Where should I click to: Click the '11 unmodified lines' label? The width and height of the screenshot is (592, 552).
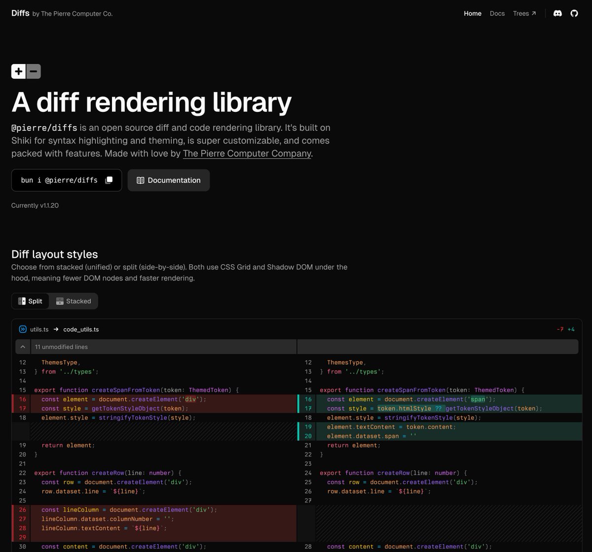pos(61,347)
